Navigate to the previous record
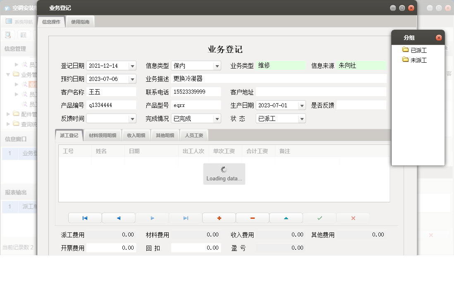454x291 pixels. (118, 218)
